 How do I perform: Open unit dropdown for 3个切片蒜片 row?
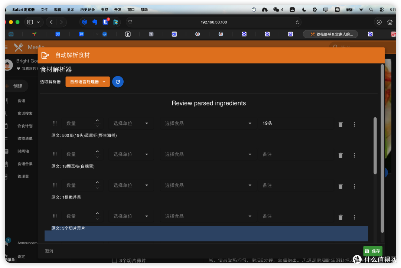[131, 216]
